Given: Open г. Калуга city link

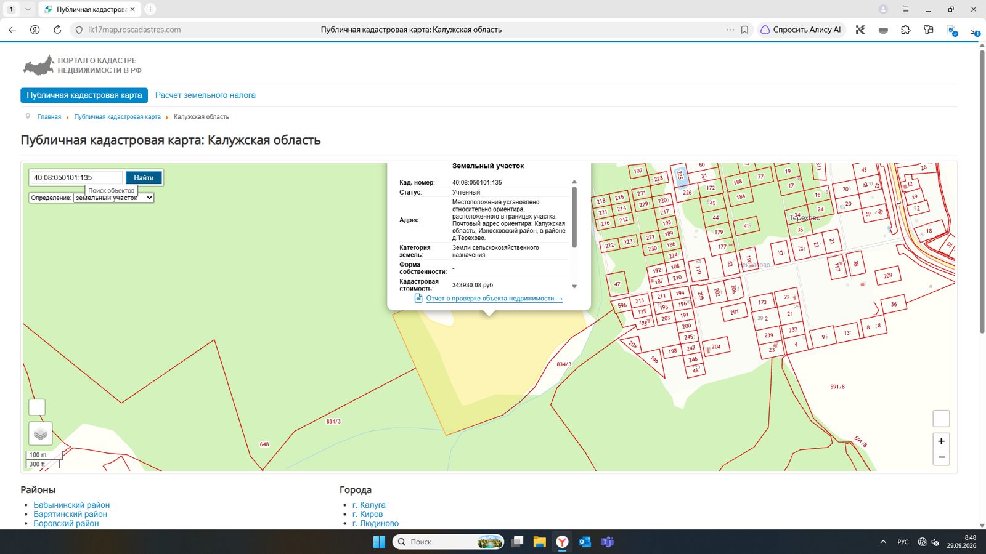Looking at the screenshot, I should click(369, 505).
